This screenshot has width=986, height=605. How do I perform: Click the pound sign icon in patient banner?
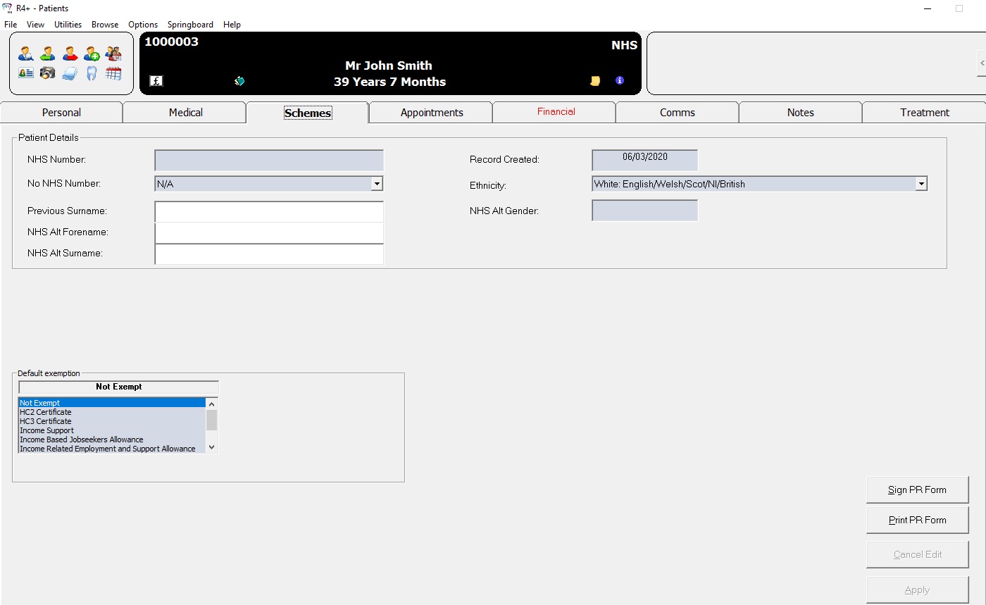[x=156, y=81]
